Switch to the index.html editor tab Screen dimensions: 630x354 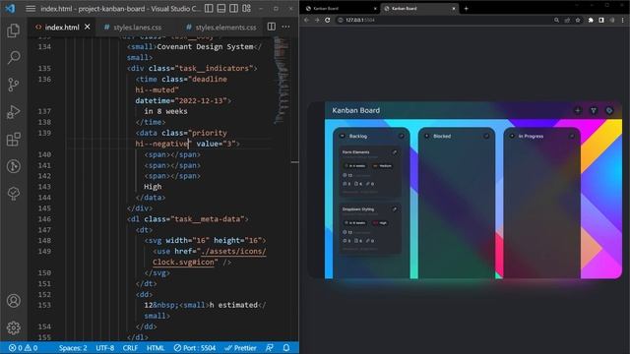(62, 27)
